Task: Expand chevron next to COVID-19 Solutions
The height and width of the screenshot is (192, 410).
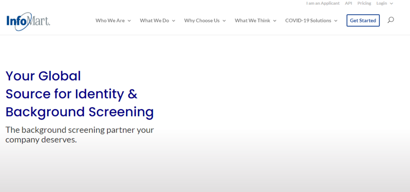Action: pos(336,21)
